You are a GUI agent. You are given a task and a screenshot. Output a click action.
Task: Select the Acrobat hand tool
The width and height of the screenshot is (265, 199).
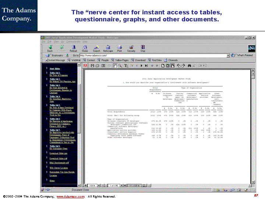click(115, 66)
